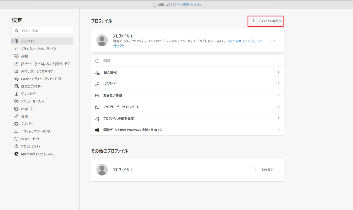
Task: Expand the 同期 row chevron
Action: click(278, 61)
